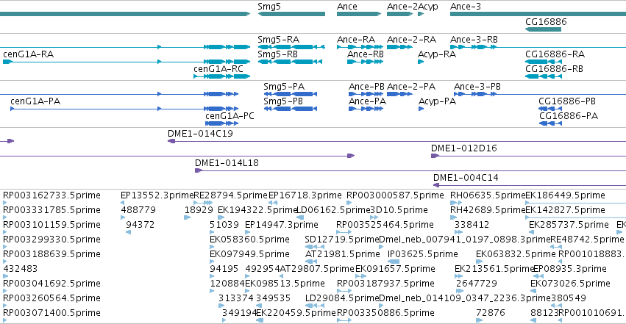The width and height of the screenshot is (626, 324).
Task: Select the Ance-RB transcript
Action: pyautogui.click(x=365, y=62)
